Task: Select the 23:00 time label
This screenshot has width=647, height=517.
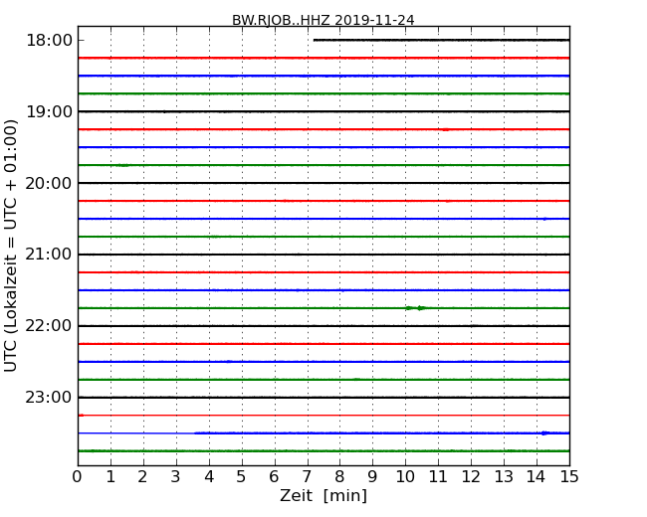Action: click(x=49, y=397)
